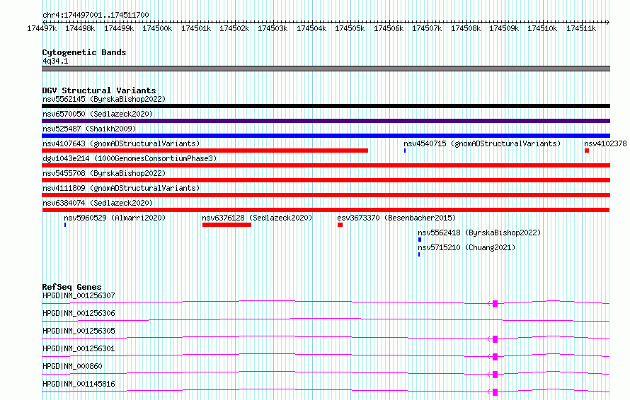Click nsv5960529 (Almarri2020) label
630x400 pixels.
tap(115, 218)
